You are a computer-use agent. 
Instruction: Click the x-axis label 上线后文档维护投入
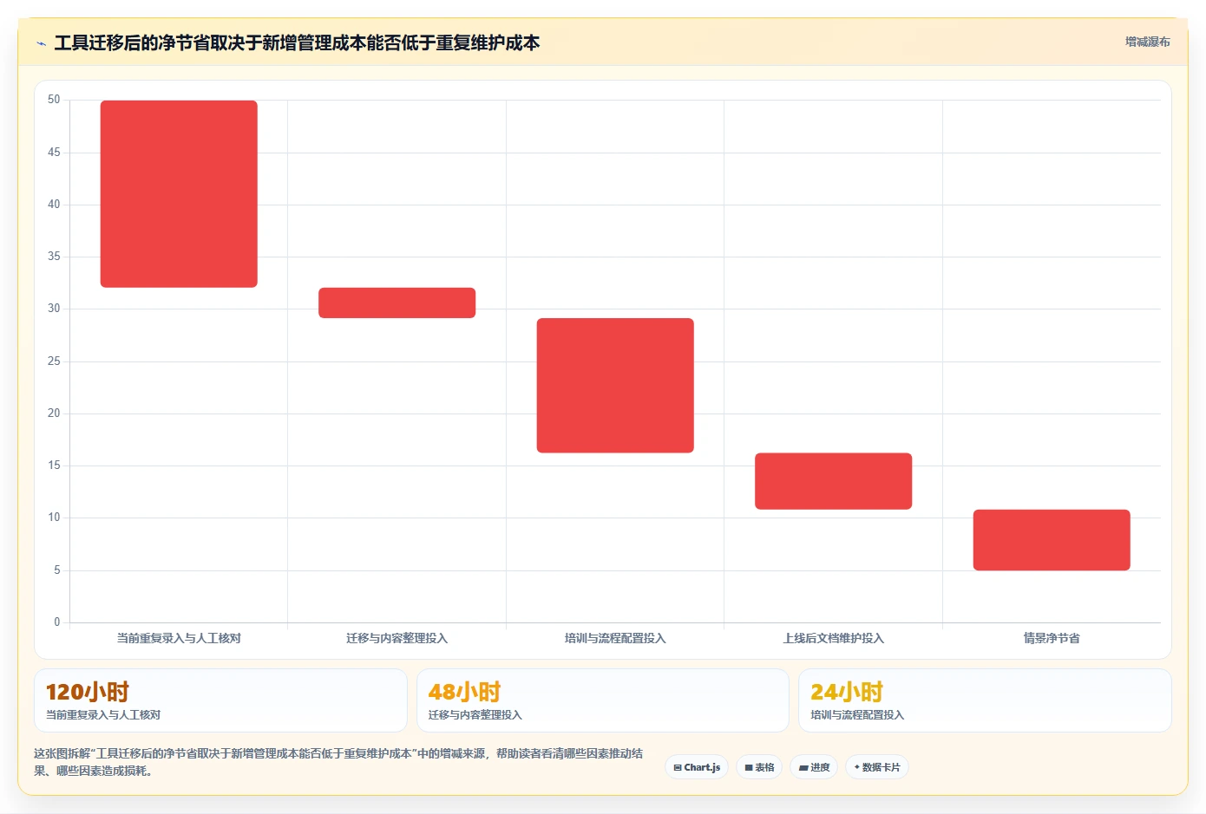[834, 638]
